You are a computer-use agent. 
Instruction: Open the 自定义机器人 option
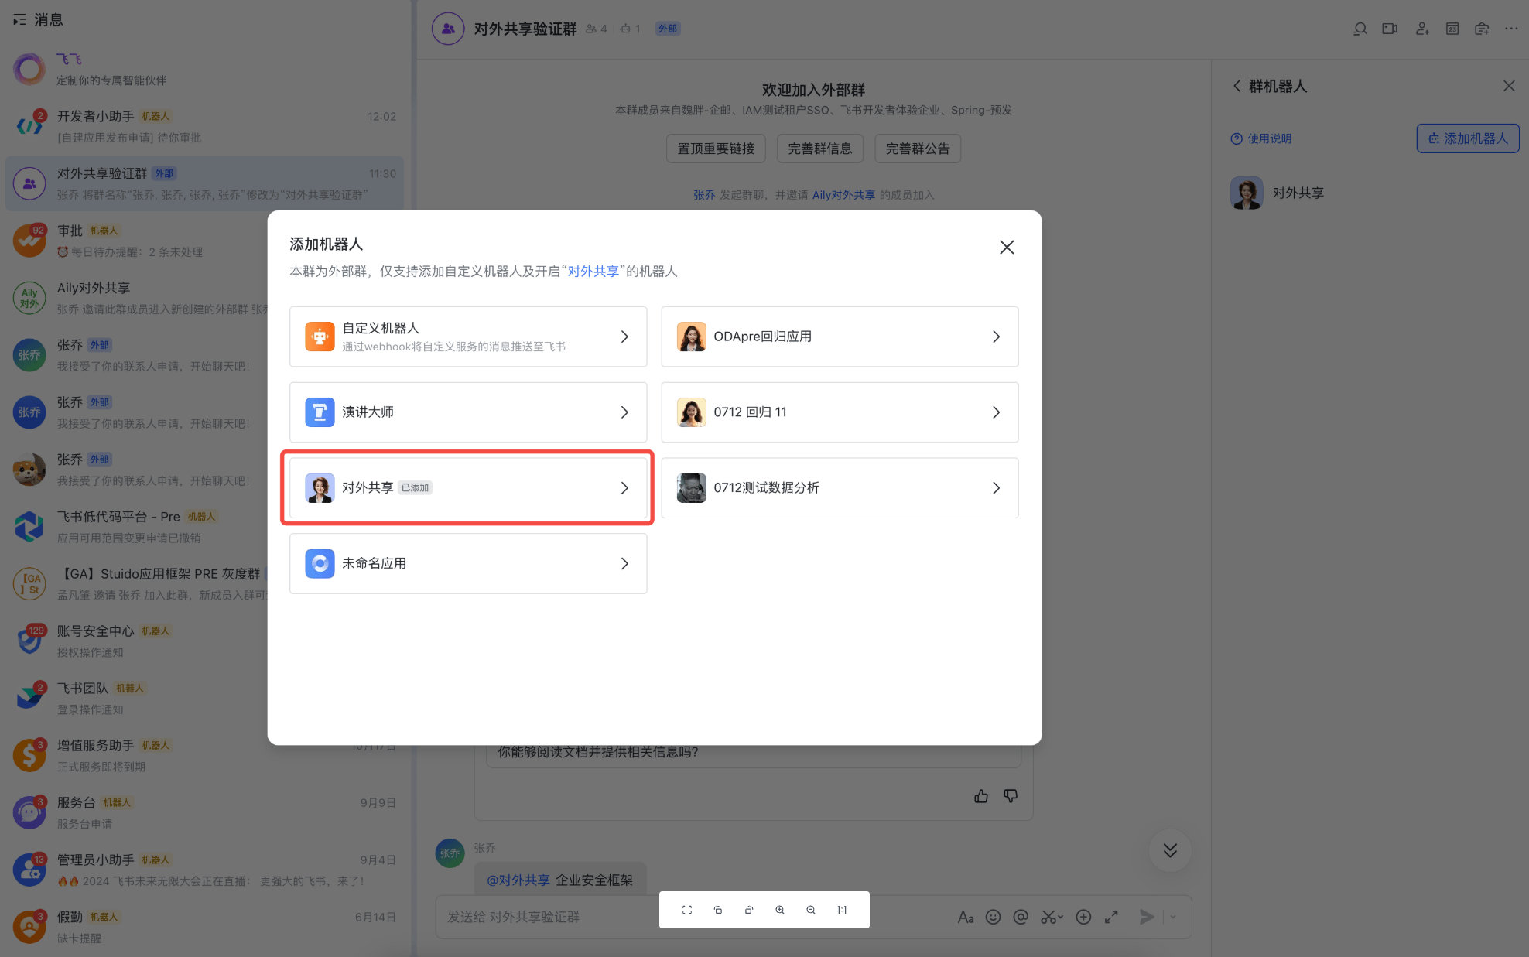[x=468, y=337]
